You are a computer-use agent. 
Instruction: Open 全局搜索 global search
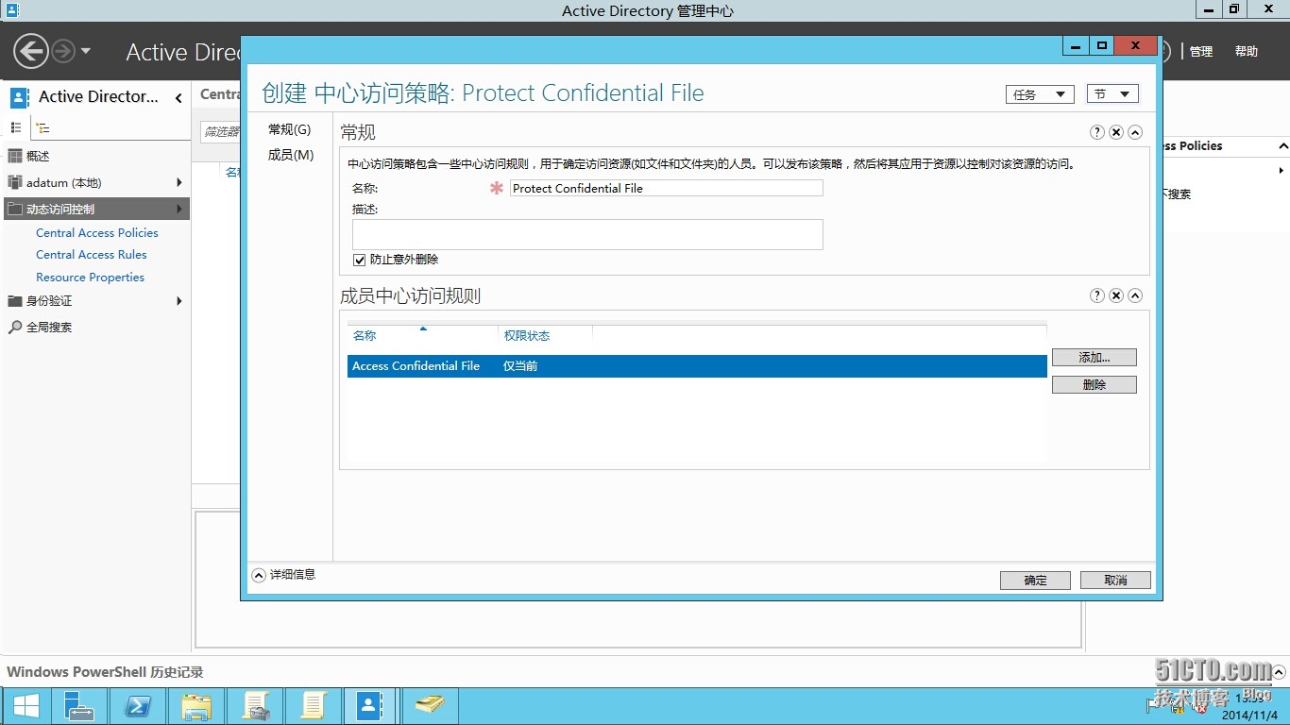click(49, 327)
